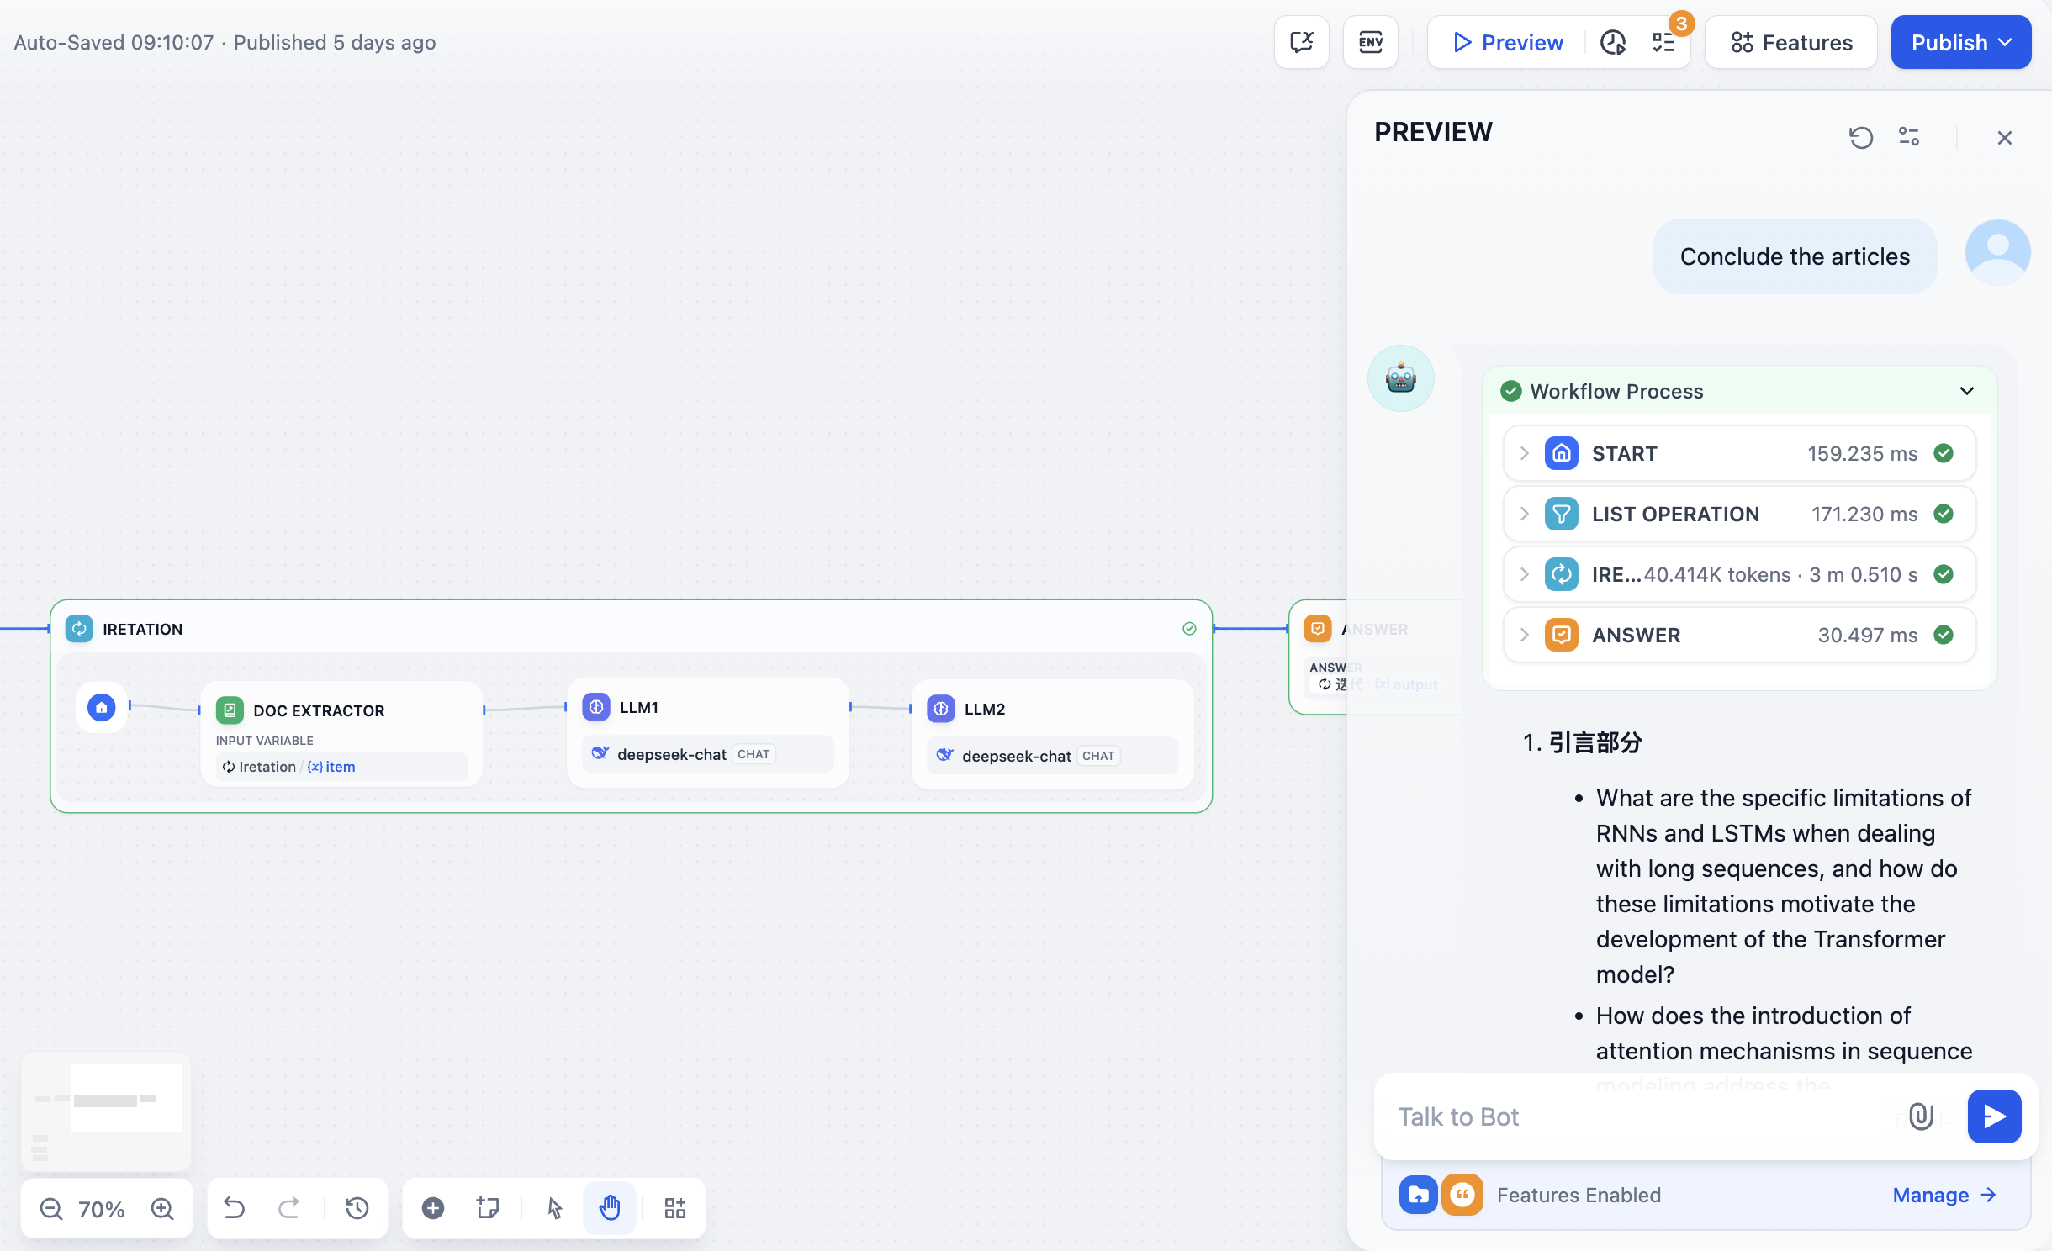
Task: Click the Manage features link
Action: (x=1944, y=1195)
